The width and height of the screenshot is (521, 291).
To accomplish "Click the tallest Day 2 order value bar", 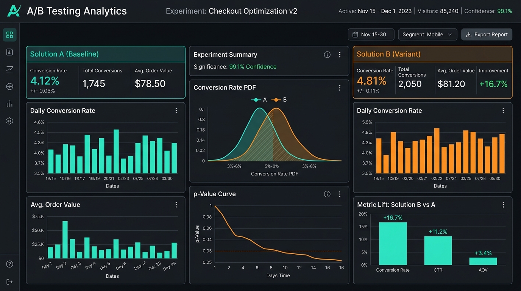I will tap(65, 240).
